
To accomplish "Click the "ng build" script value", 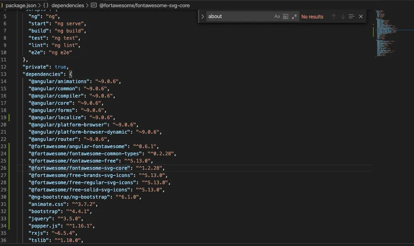I will [x=69, y=30].
